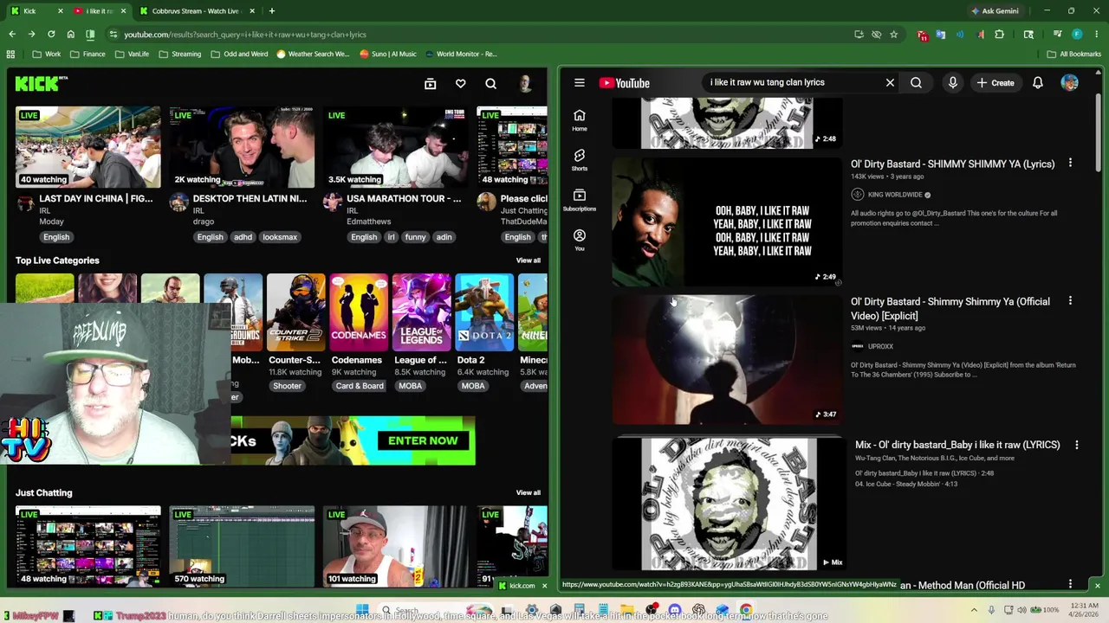Open UPROXX channel link
This screenshot has width=1109, height=623.
point(880,346)
